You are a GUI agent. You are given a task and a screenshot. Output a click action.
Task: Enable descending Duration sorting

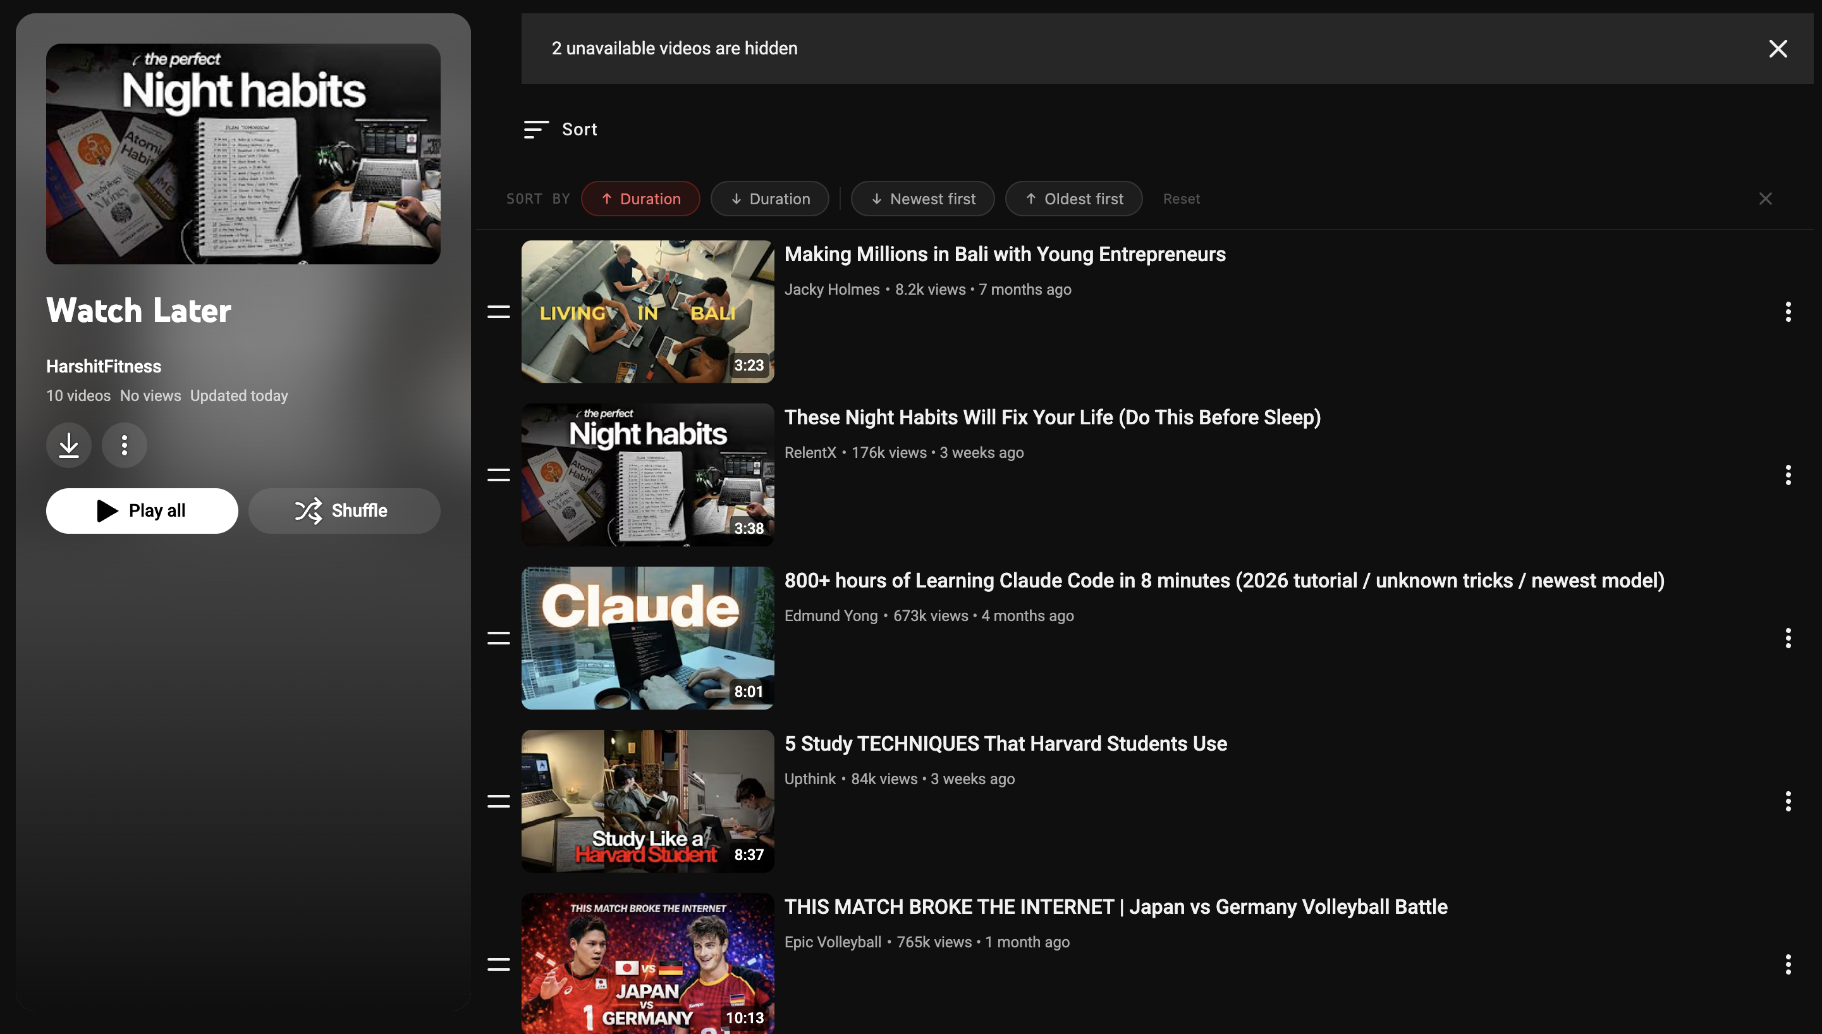769,198
